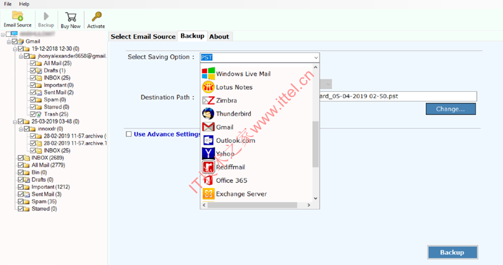Screen dimensions: 503x265
Task: Open the Email Source toolbar icon
Action: click(x=18, y=16)
